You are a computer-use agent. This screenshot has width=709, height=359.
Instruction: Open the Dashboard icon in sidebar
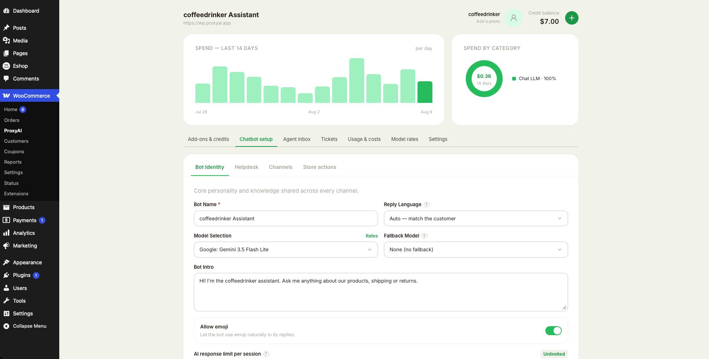6,11
